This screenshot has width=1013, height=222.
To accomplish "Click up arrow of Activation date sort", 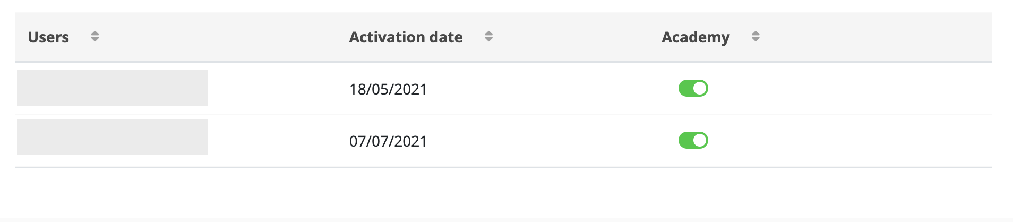I will (489, 33).
